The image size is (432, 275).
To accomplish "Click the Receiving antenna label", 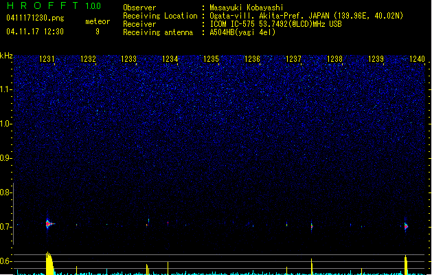I will pos(158,32).
